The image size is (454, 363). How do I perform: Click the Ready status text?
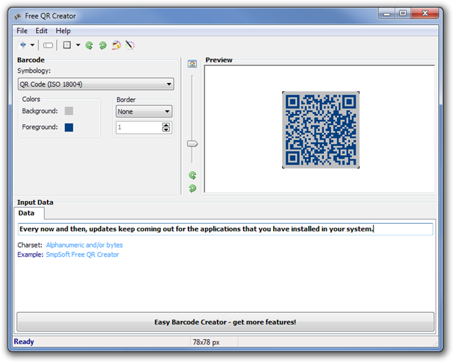pos(24,342)
